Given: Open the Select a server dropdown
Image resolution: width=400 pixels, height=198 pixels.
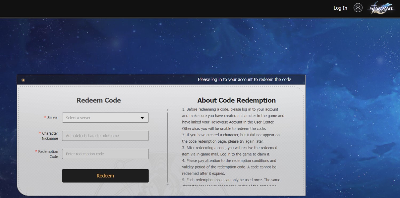Looking at the screenshot, I should click(x=105, y=118).
